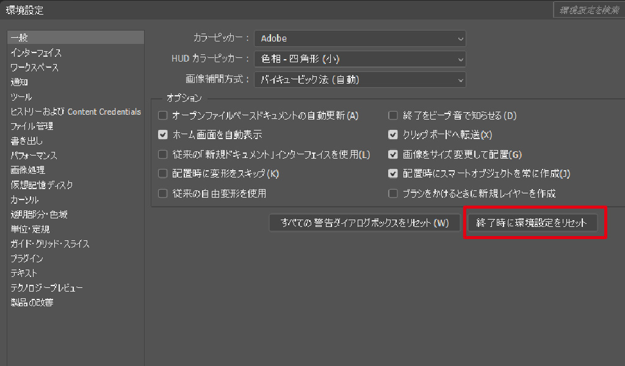
Task: Select テクノロジープレビュー in the category list
Action: pyautogui.click(x=46, y=287)
